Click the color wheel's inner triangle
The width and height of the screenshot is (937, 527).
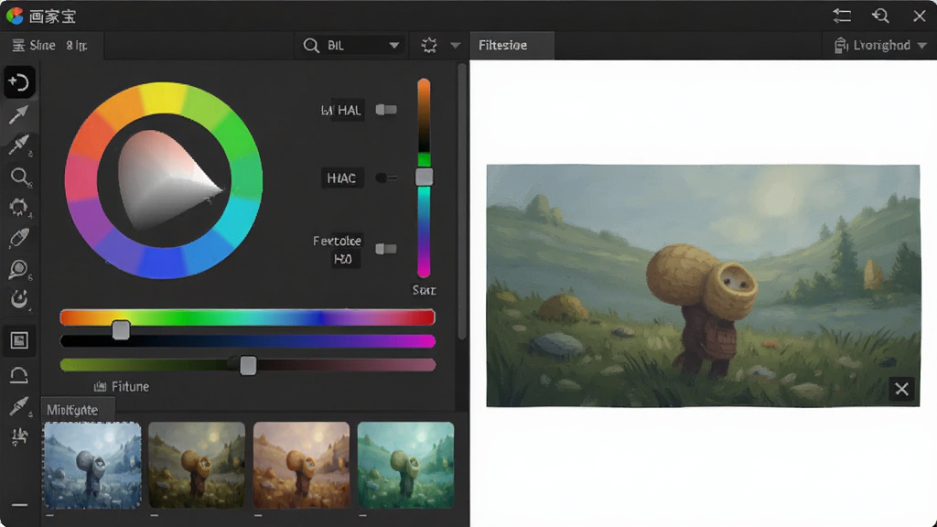click(x=168, y=180)
